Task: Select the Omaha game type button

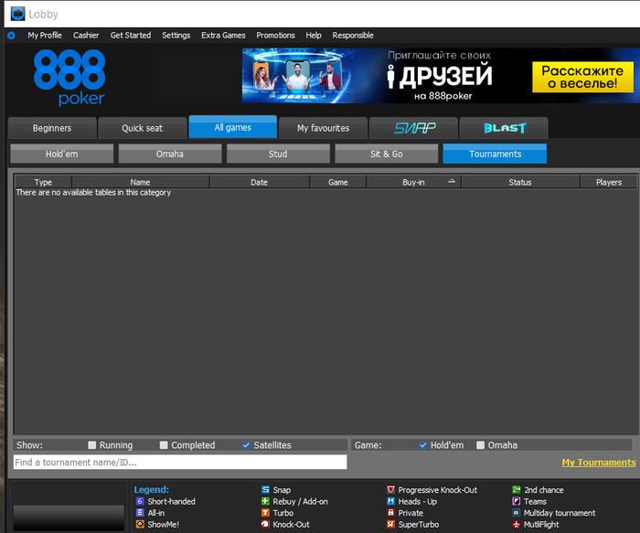Action: pyautogui.click(x=170, y=154)
